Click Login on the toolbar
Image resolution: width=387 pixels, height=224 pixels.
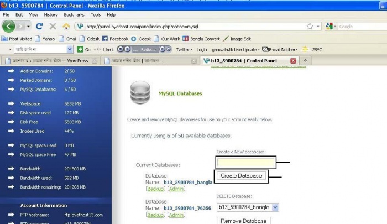click(x=202, y=49)
